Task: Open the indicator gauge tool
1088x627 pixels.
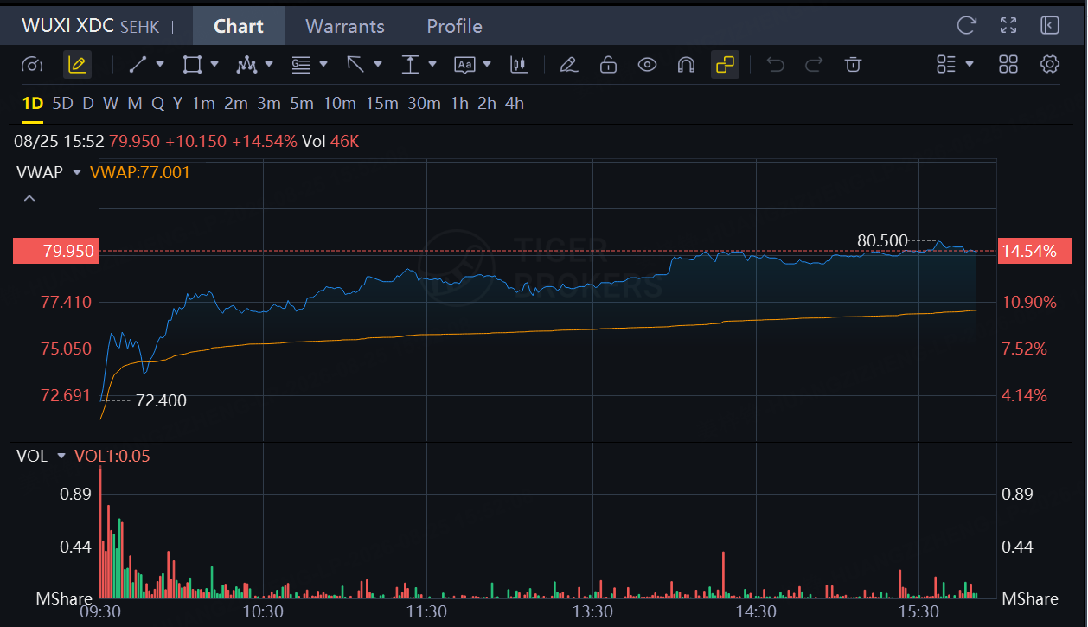Action: coord(32,65)
